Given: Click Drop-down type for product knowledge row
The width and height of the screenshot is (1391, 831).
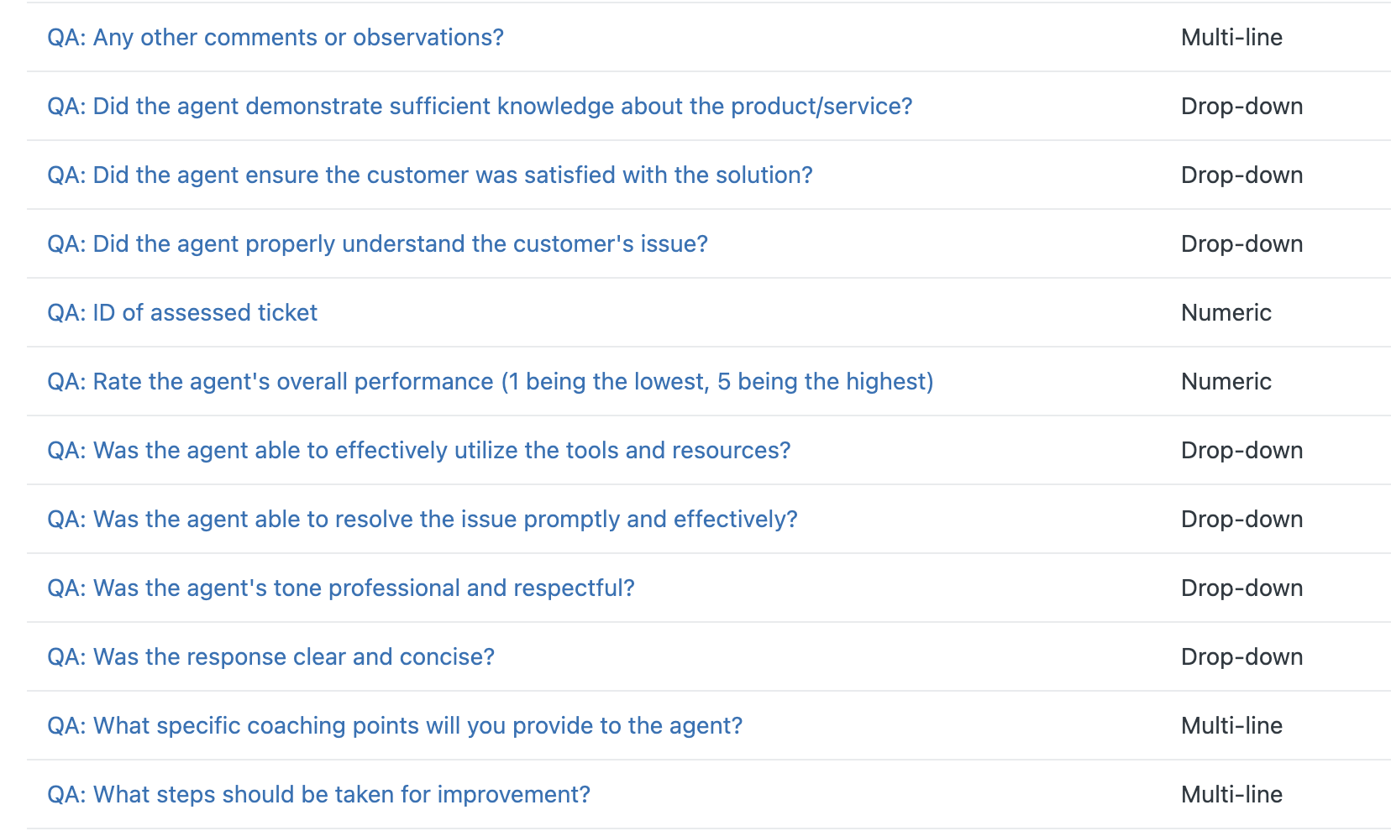Looking at the screenshot, I should click(x=1241, y=107).
